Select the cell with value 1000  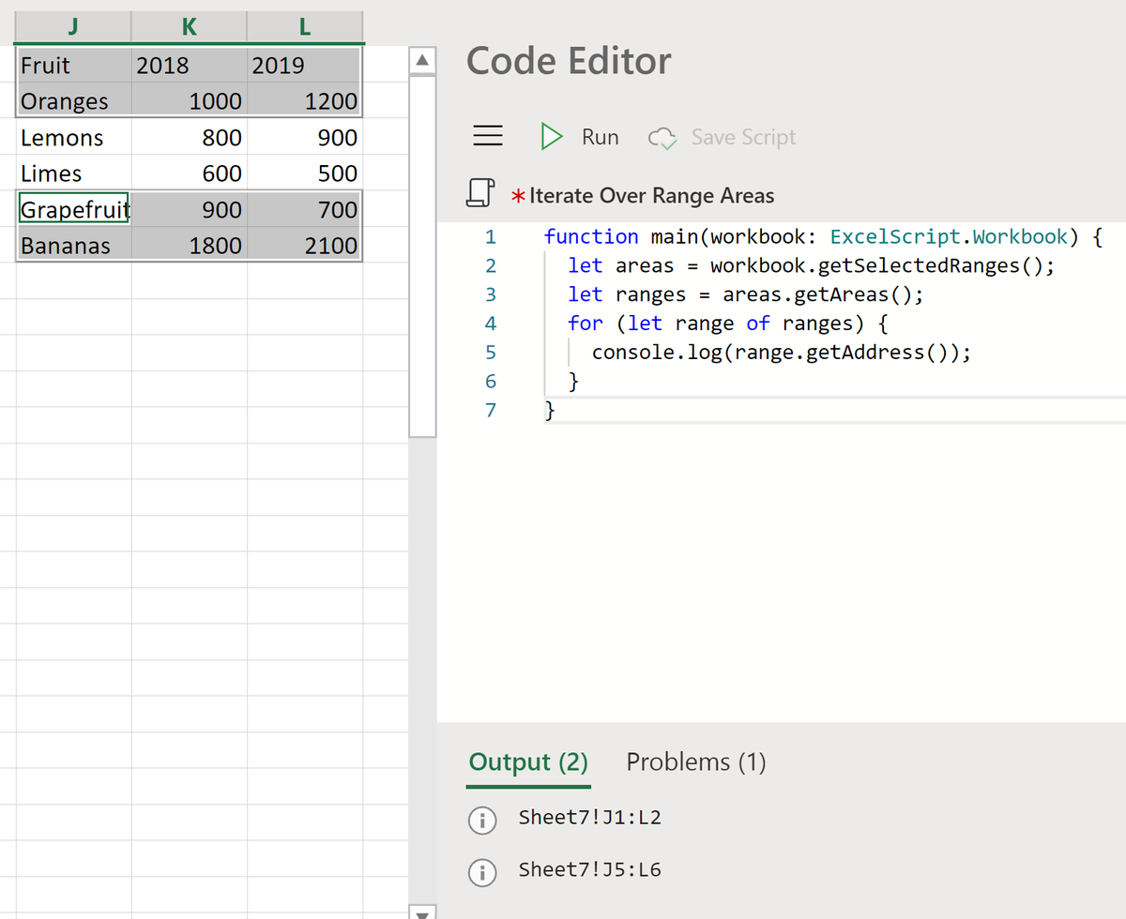[190, 101]
